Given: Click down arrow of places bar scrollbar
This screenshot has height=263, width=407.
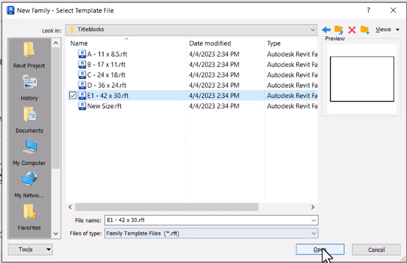Looking at the screenshot, I should tap(56, 233).
